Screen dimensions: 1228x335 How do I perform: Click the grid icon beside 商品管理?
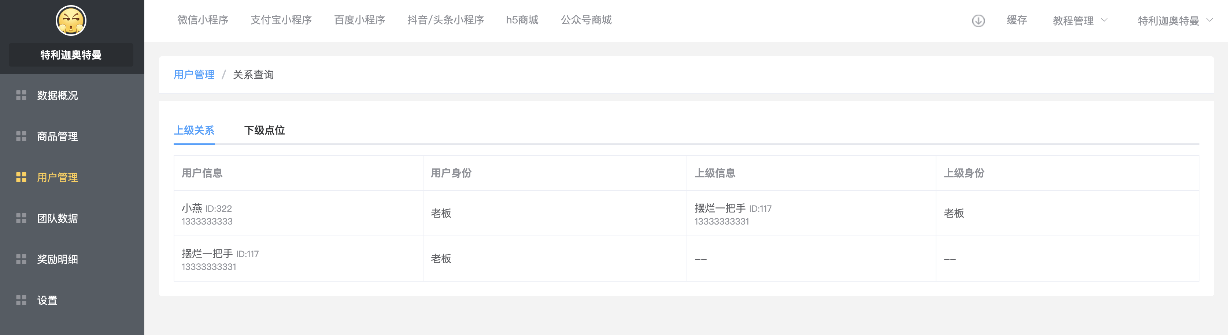21,136
